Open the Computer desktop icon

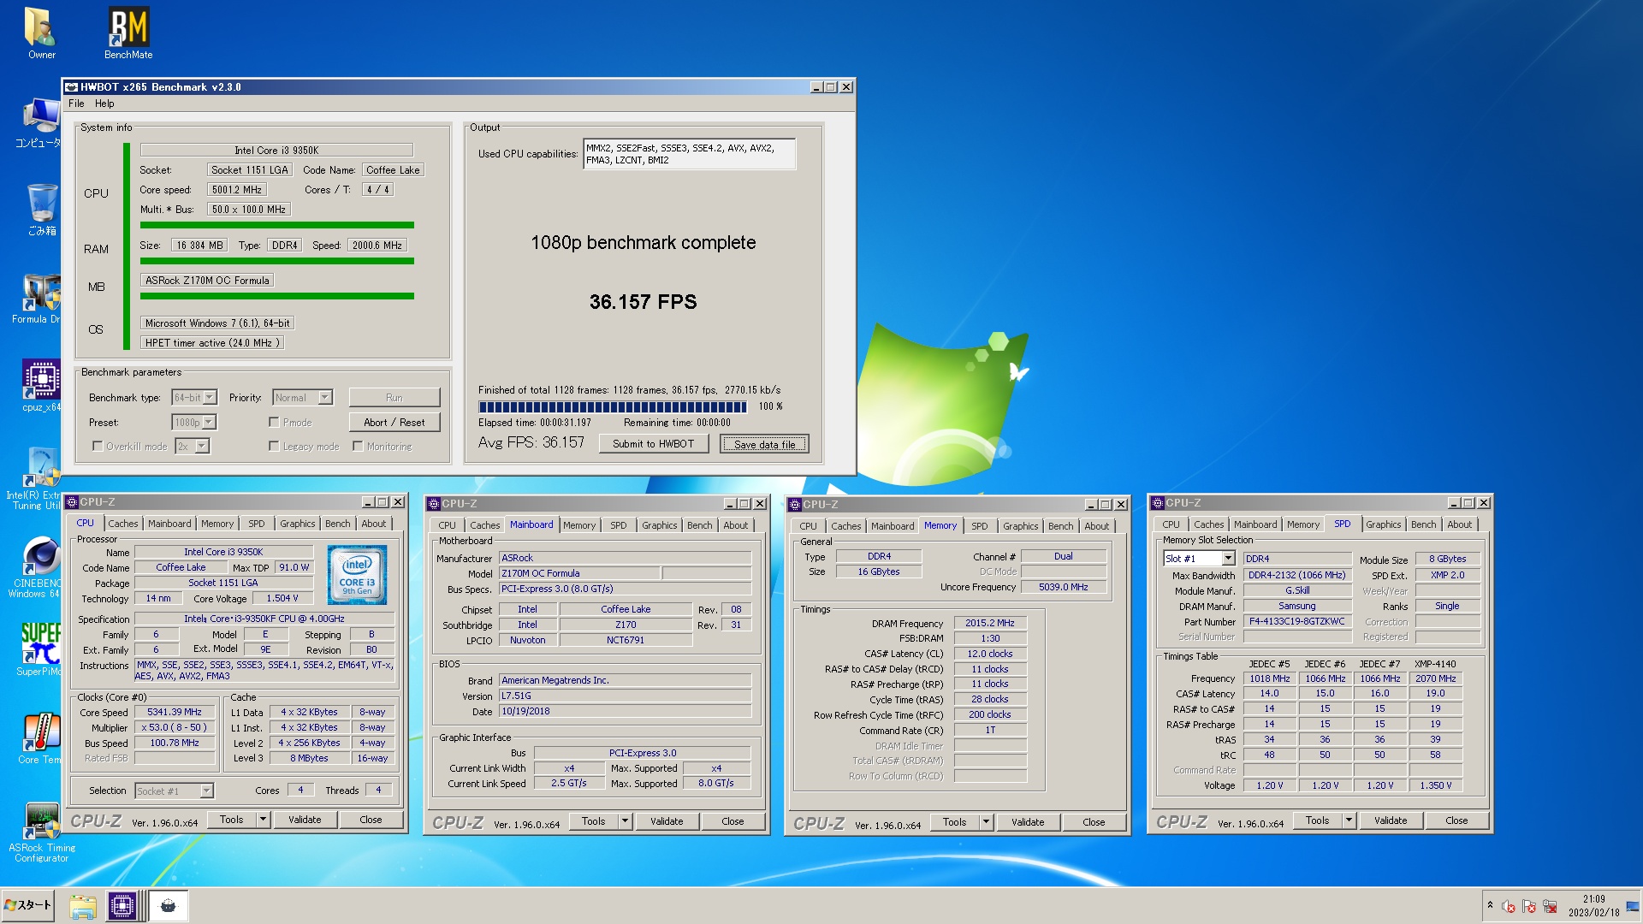pos(39,123)
